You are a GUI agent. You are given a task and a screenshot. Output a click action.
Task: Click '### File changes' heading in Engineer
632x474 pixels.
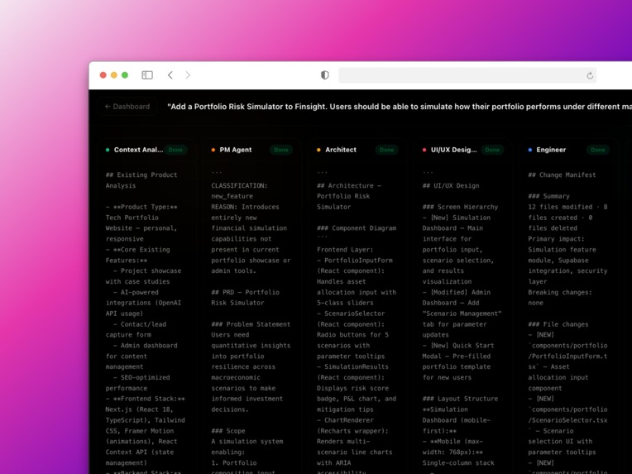558,324
